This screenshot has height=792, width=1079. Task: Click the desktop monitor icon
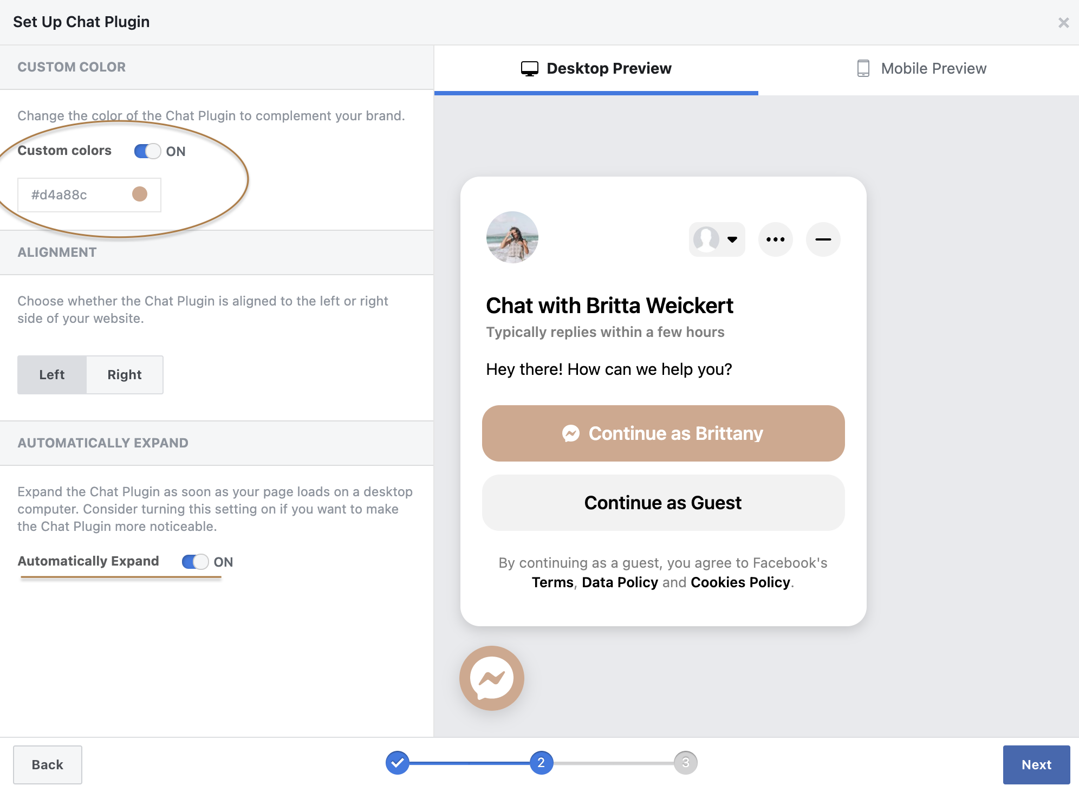pos(529,69)
